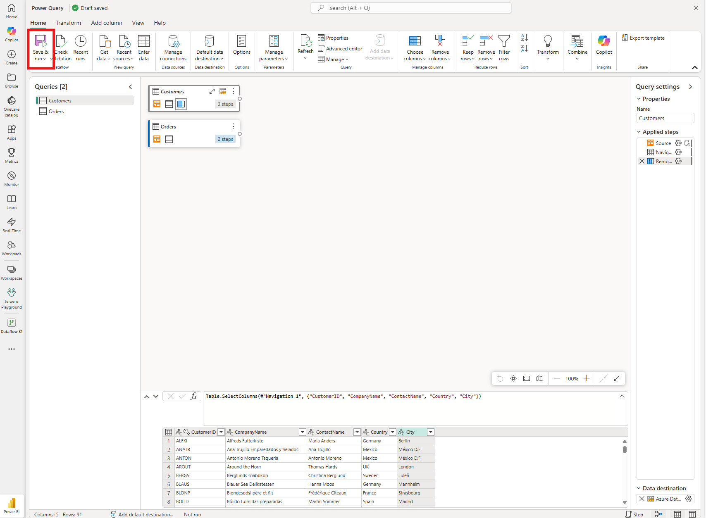Open the View tab

point(138,23)
